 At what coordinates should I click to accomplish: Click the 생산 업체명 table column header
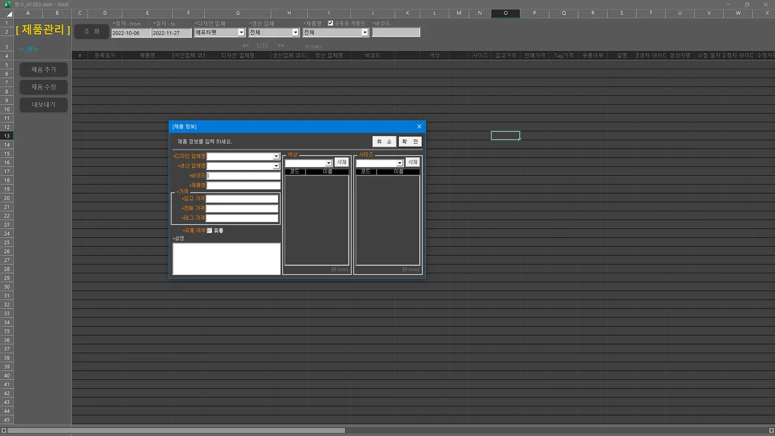(x=329, y=55)
